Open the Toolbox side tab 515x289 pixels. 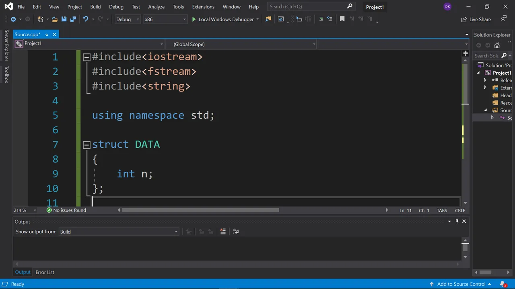point(6,75)
